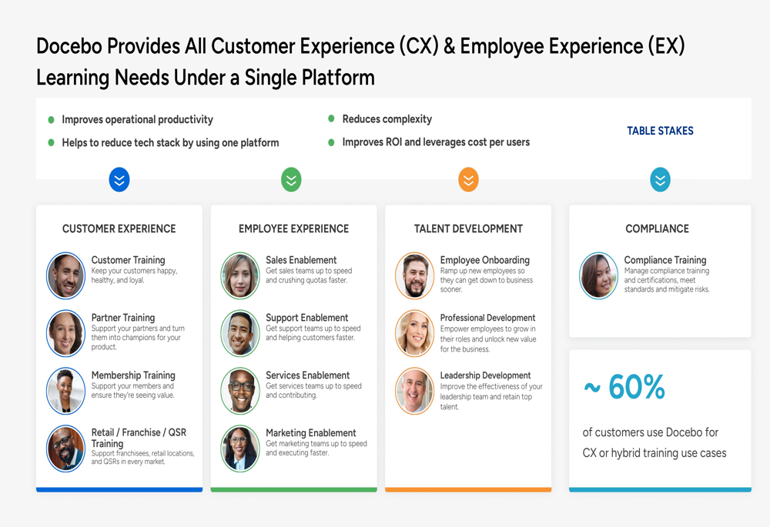The image size is (770, 527).
Task: Click the CUSTOMER EXPERIENCE column title
Action: [x=119, y=228]
